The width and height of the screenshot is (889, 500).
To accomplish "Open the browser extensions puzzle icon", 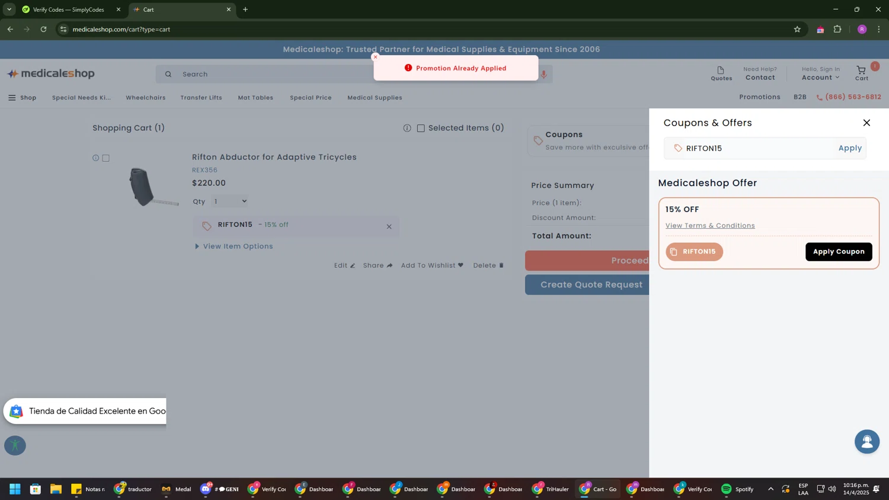I will (837, 29).
